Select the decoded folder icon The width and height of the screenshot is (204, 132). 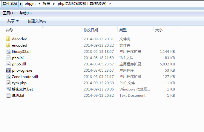point(8,39)
